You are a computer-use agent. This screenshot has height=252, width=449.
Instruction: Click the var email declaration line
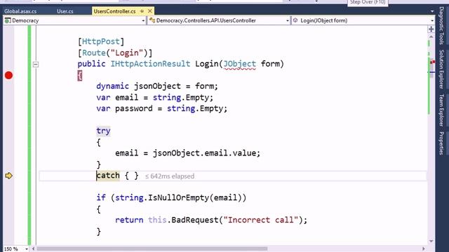154,98
